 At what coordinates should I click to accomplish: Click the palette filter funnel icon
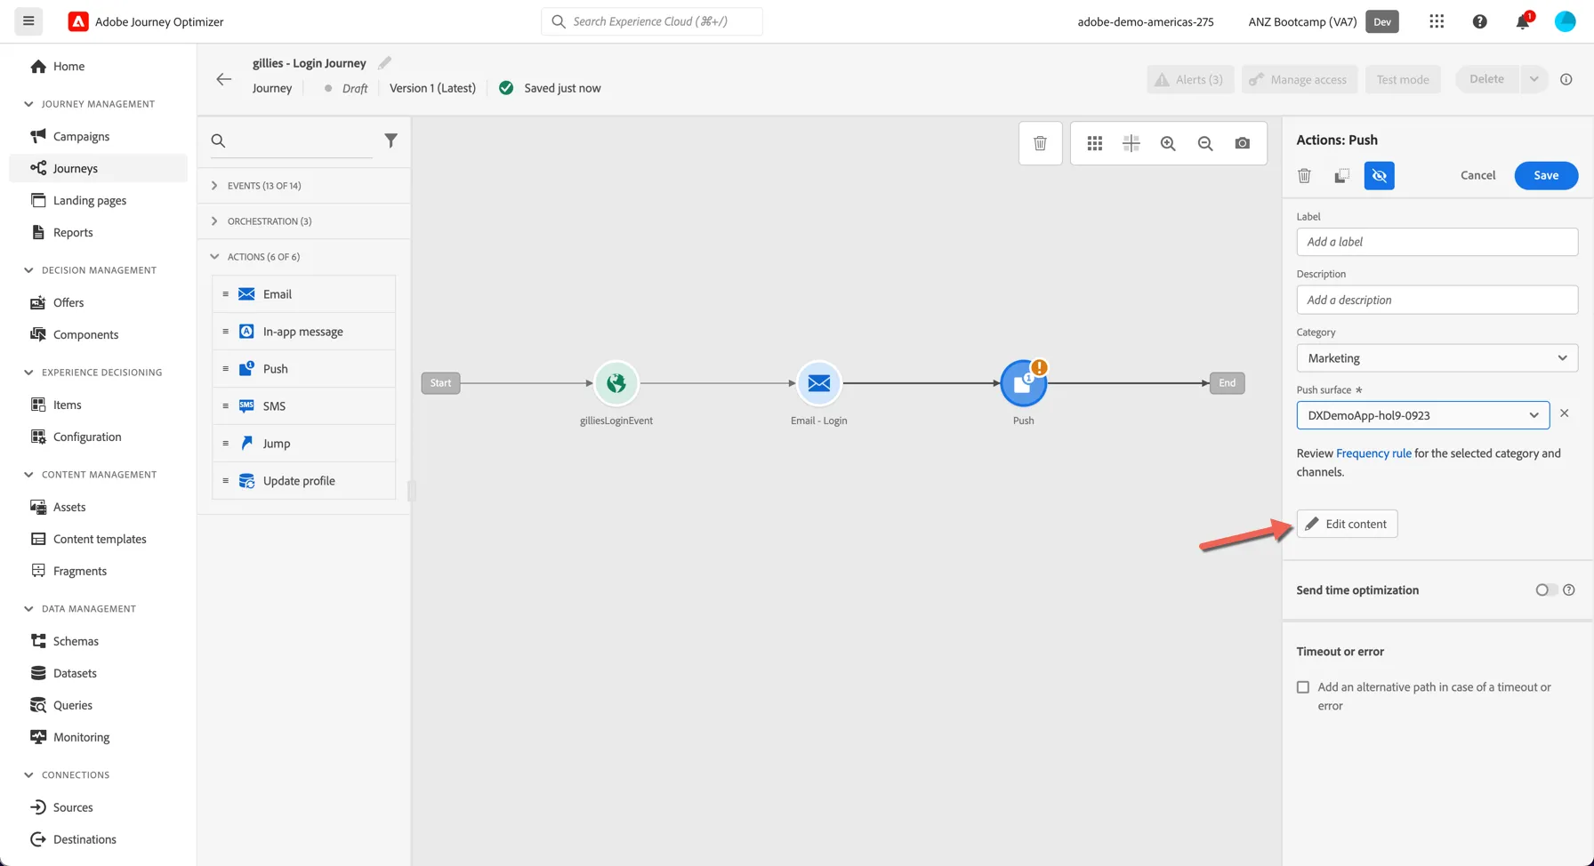pos(390,140)
